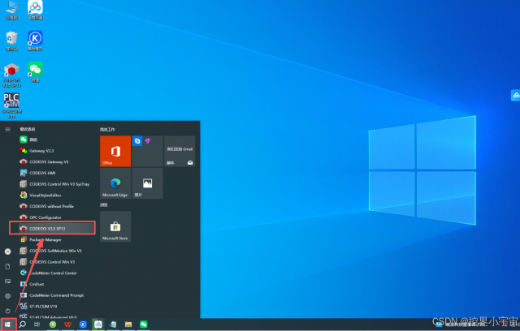Open the Start menu power options
520x331 pixels.
coord(7,311)
